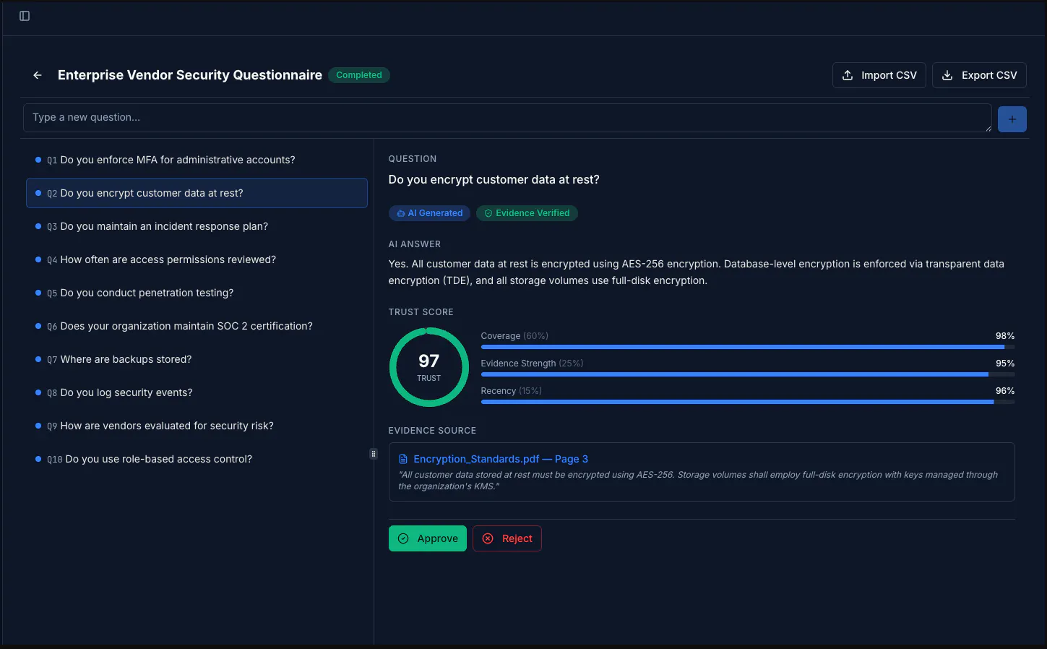Click the upload icon in Import CSV

pyautogui.click(x=848, y=75)
